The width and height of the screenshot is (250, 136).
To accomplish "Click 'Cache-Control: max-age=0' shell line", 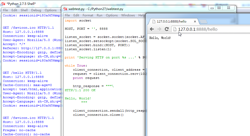I will [x=27, y=85].
